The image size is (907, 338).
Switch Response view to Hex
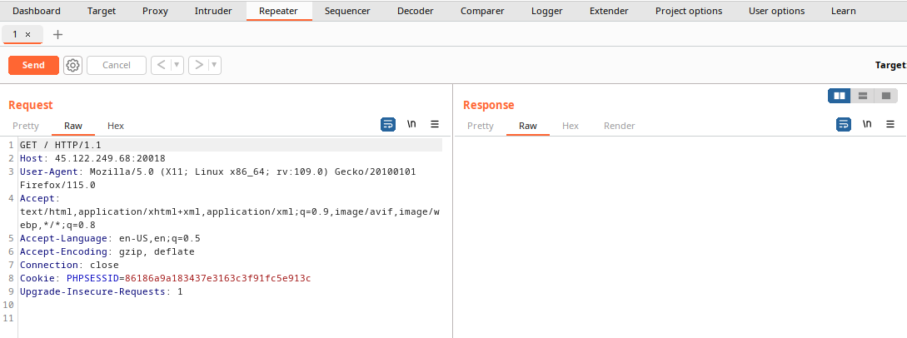tap(571, 126)
